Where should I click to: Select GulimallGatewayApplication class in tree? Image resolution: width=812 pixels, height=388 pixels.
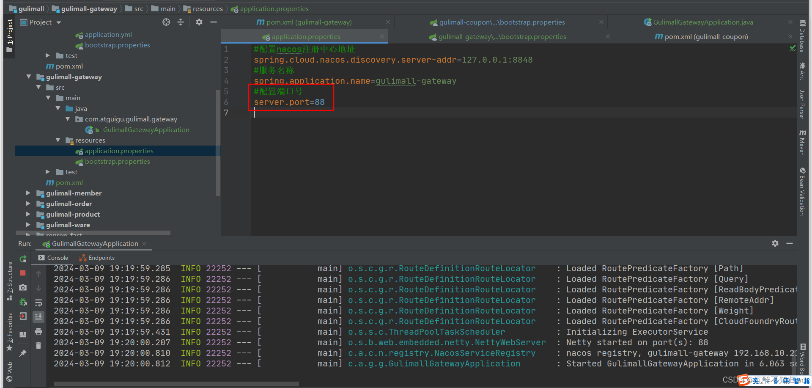pos(146,129)
